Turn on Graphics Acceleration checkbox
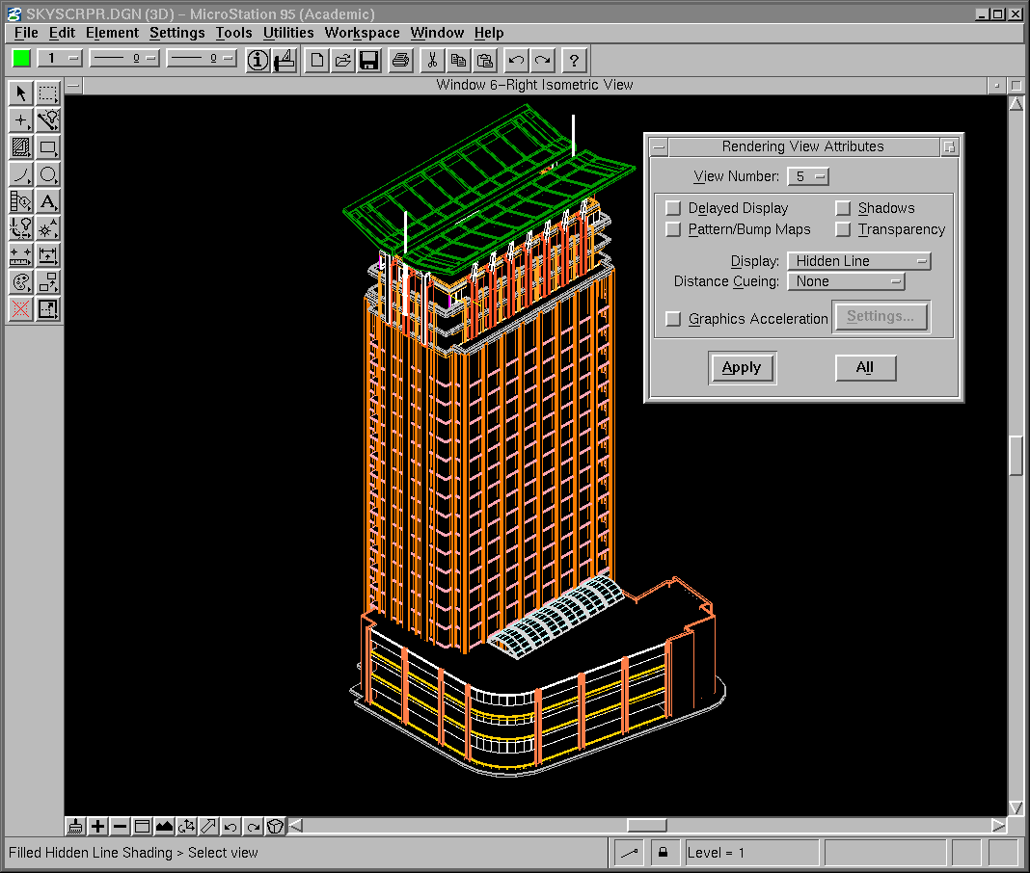This screenshot has height=873, width=1030. (x=673, y=319)
